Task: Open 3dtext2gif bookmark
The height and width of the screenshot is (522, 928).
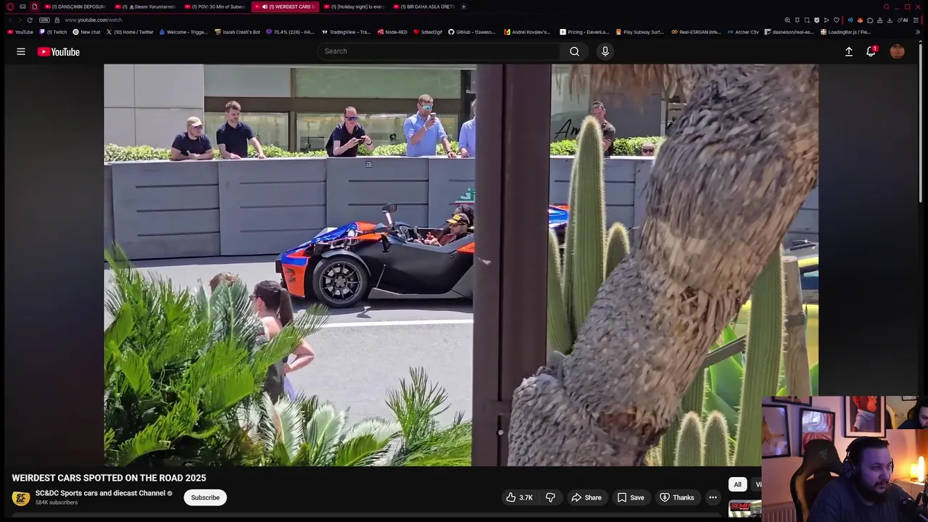Action: click(428, 32)
